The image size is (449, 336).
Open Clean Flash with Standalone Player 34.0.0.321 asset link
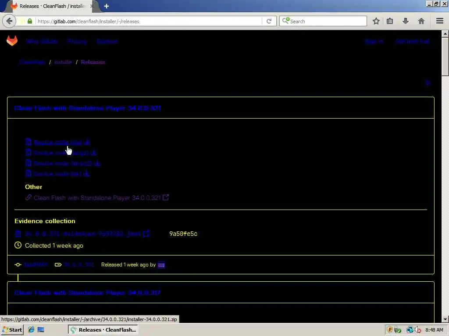97,198
